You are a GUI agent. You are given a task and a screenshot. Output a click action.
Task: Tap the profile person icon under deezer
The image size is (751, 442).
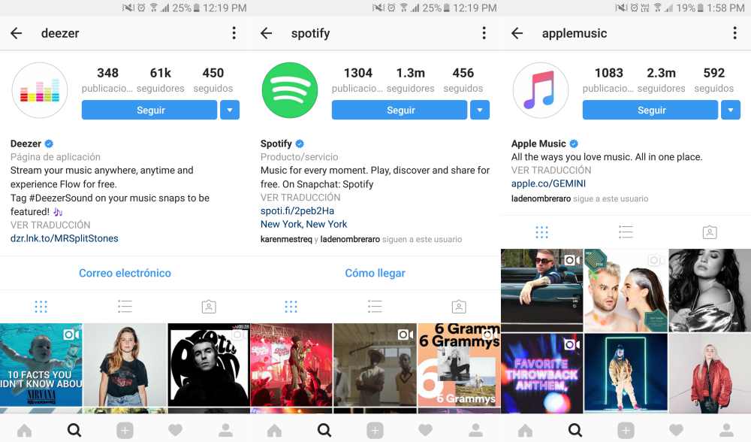coord(225,430)
